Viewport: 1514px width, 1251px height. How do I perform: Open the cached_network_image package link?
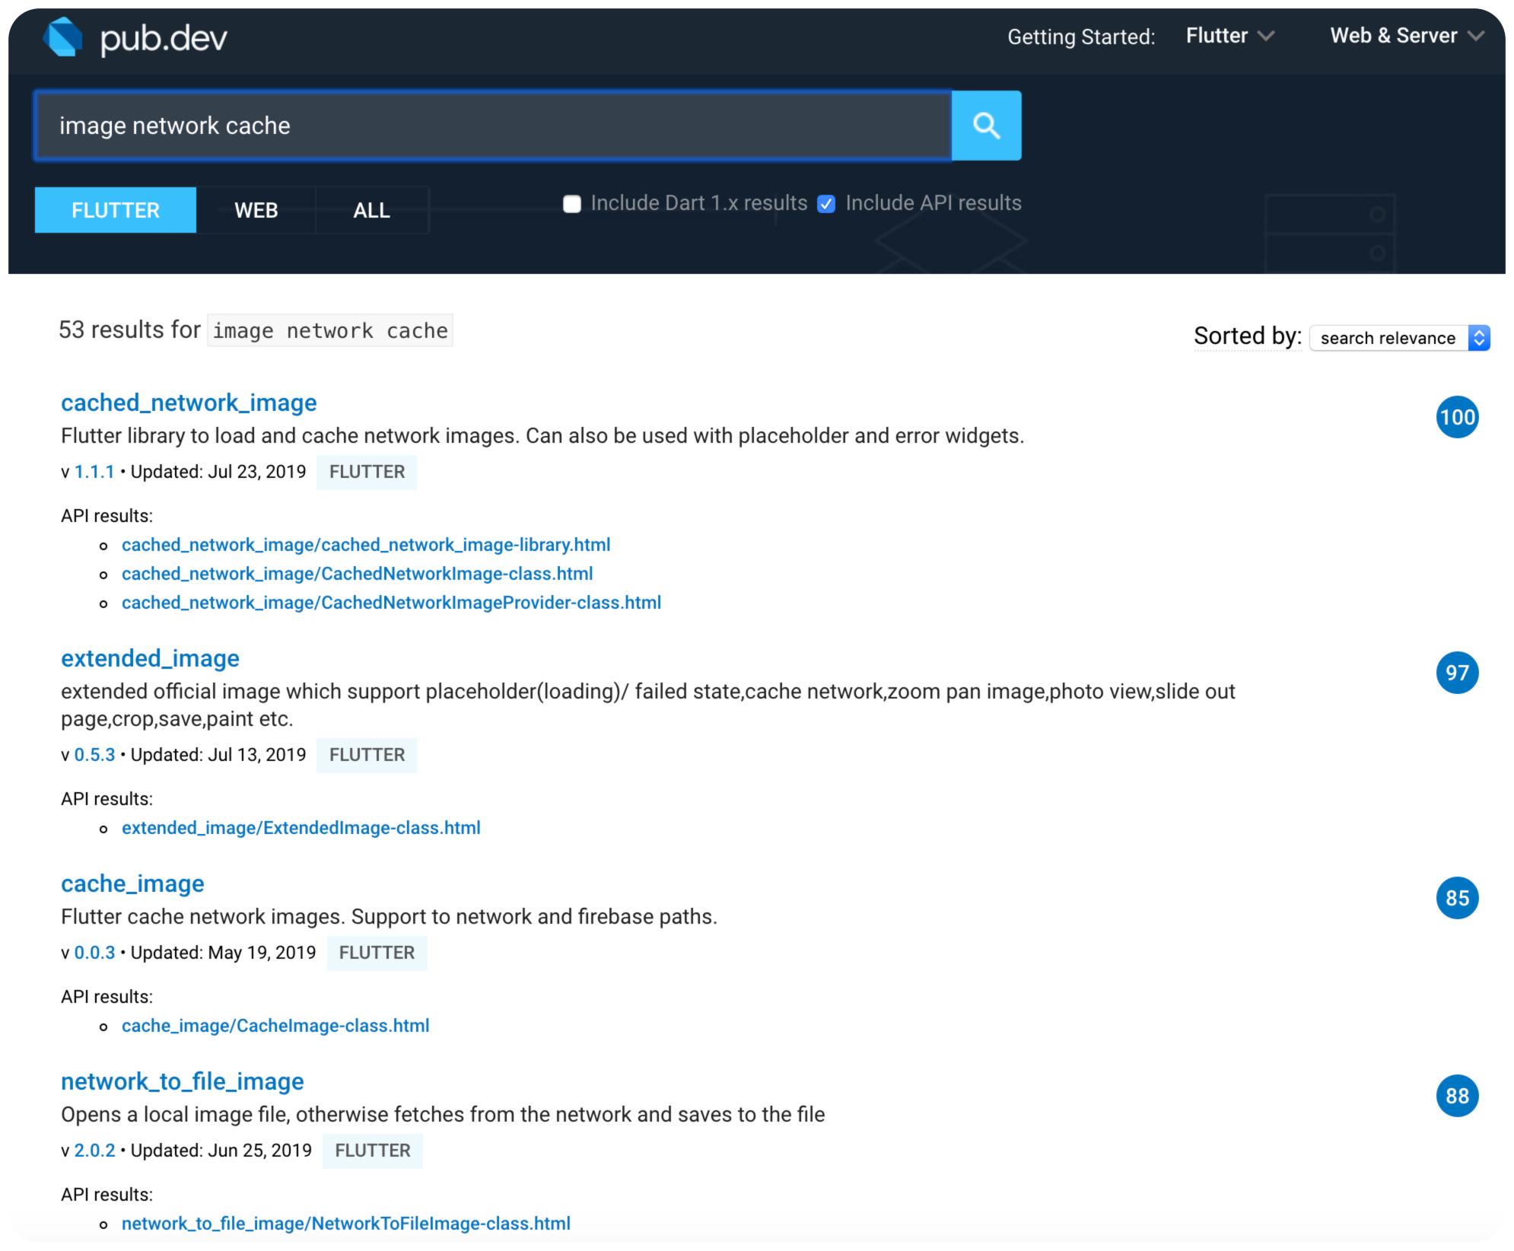pos(189,403)
